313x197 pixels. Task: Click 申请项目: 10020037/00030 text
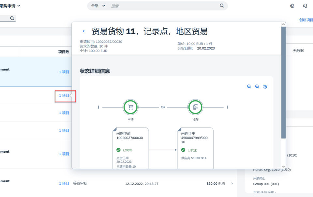tap(101, 42)
